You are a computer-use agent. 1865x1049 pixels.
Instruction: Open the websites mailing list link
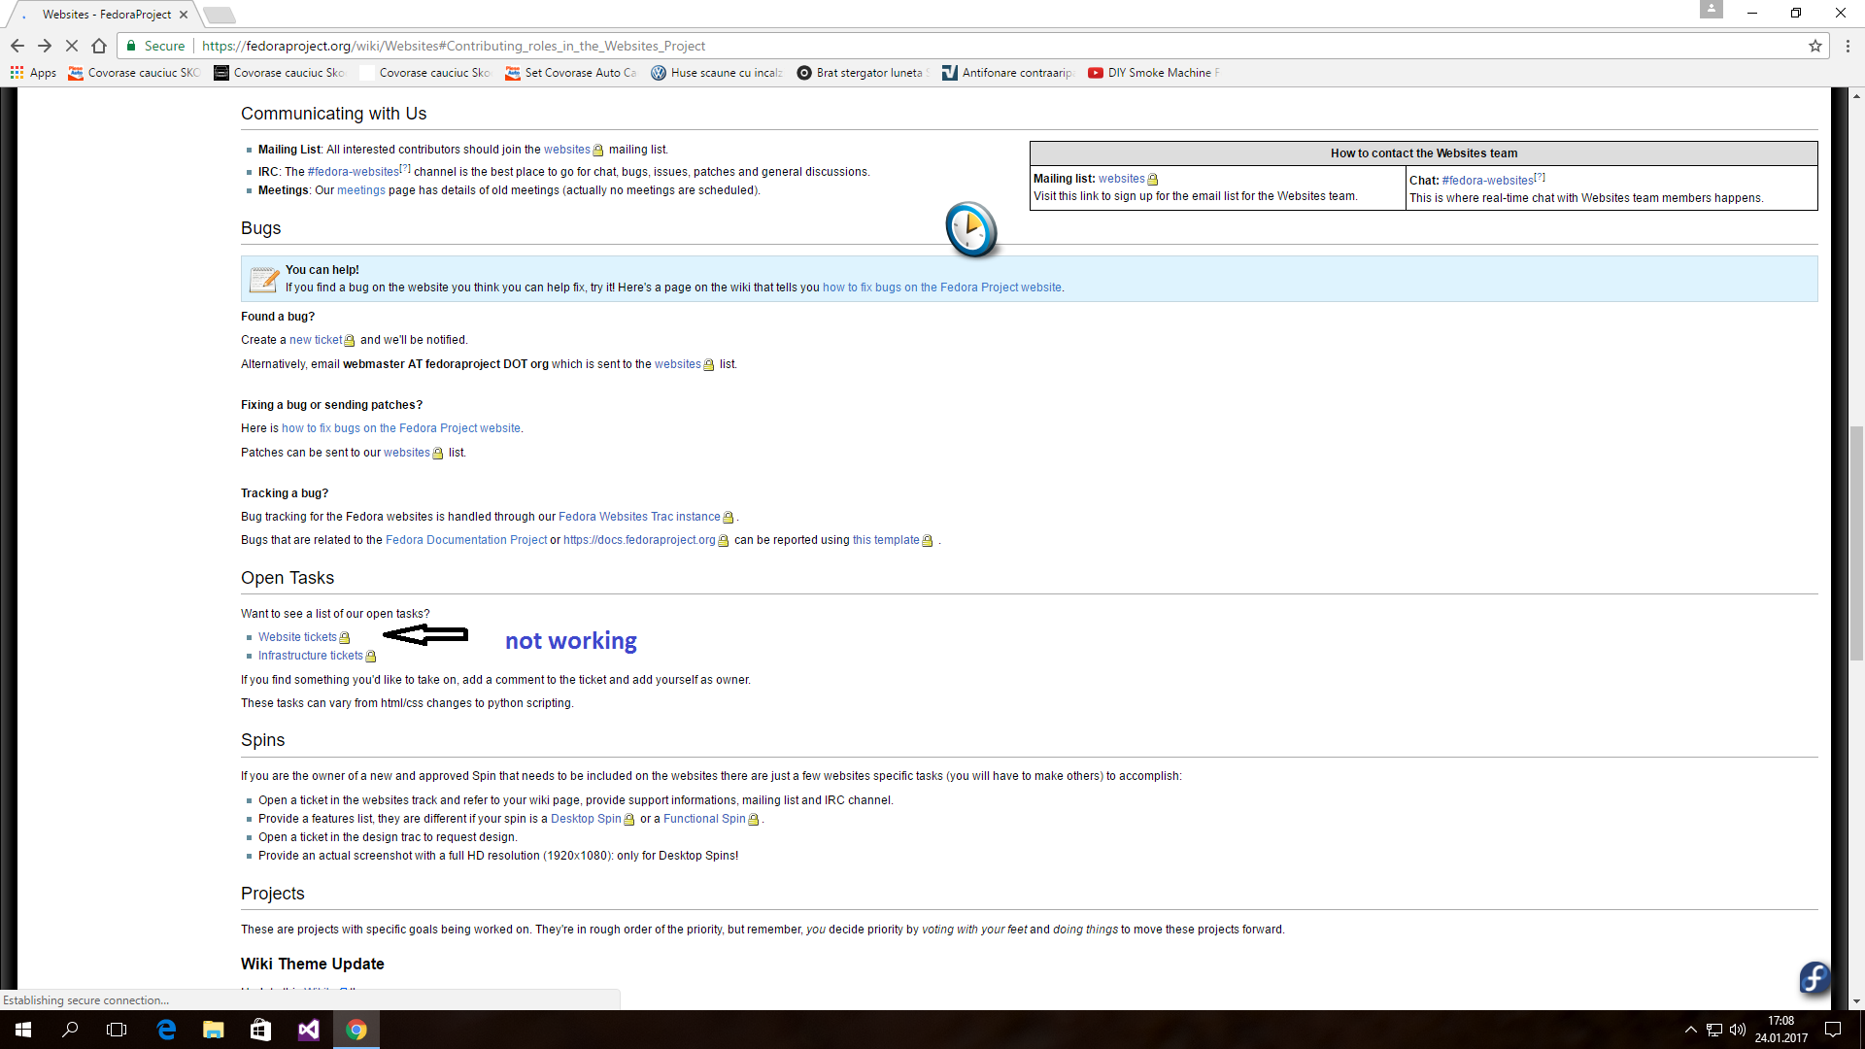pyautogui.click(x=567, y=150)
